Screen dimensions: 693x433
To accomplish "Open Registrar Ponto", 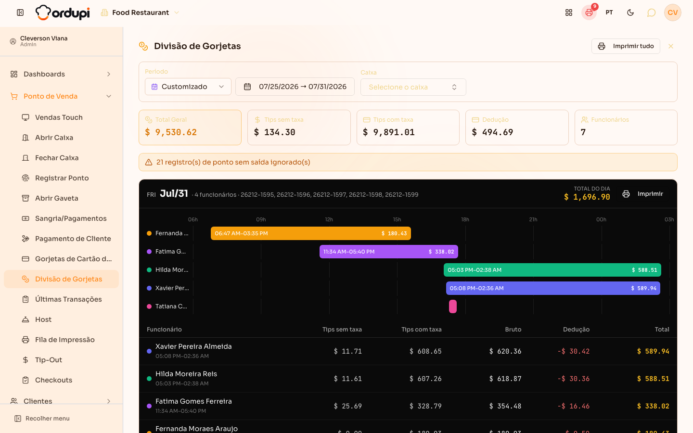I will 61,178.
